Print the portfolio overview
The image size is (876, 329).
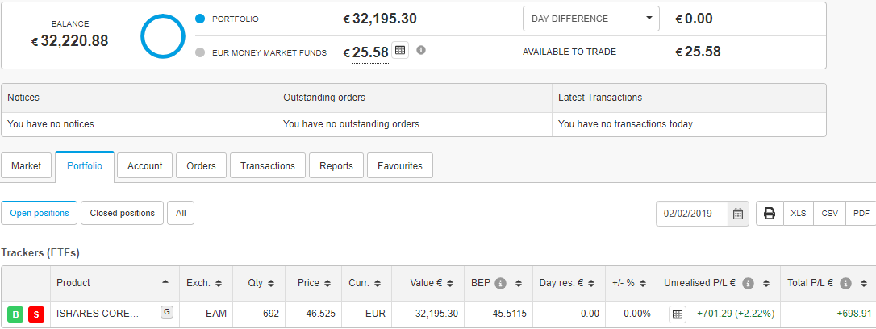point(770,214)
